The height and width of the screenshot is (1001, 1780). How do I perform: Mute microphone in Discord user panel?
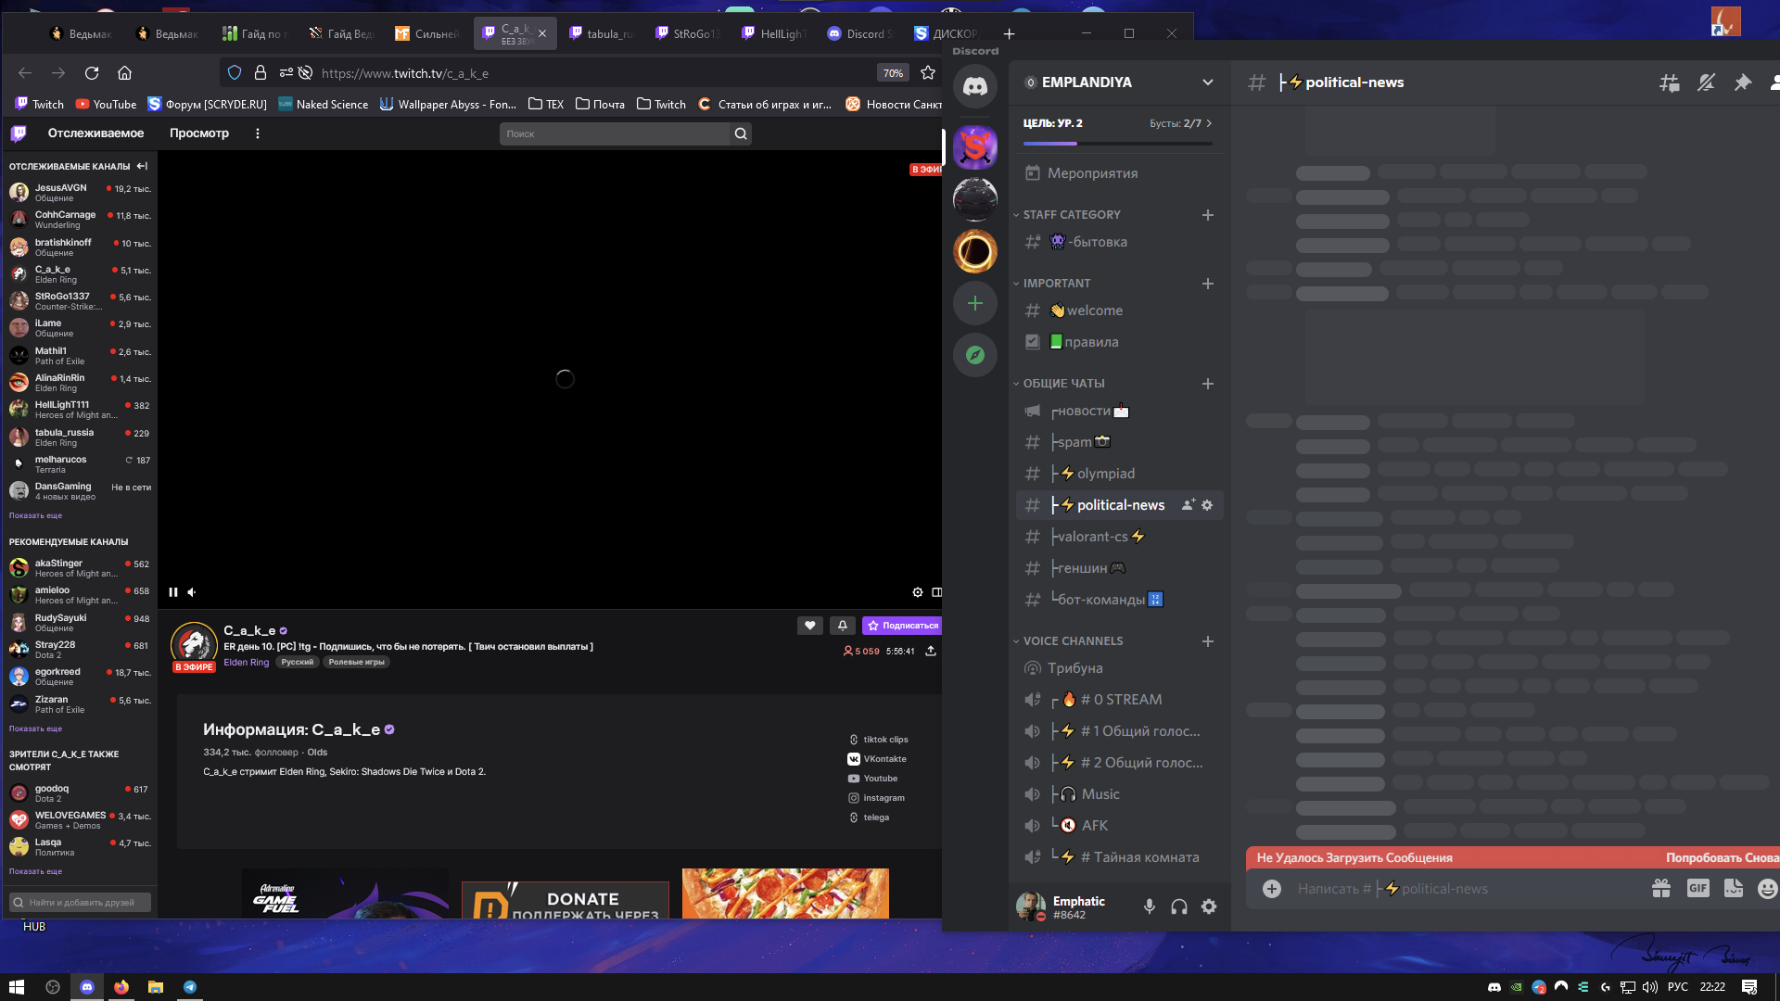[1149, 906]
